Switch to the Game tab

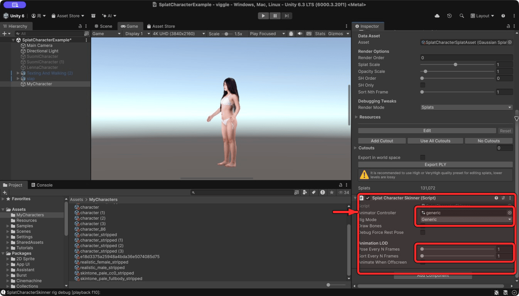[x=130, y=26]
